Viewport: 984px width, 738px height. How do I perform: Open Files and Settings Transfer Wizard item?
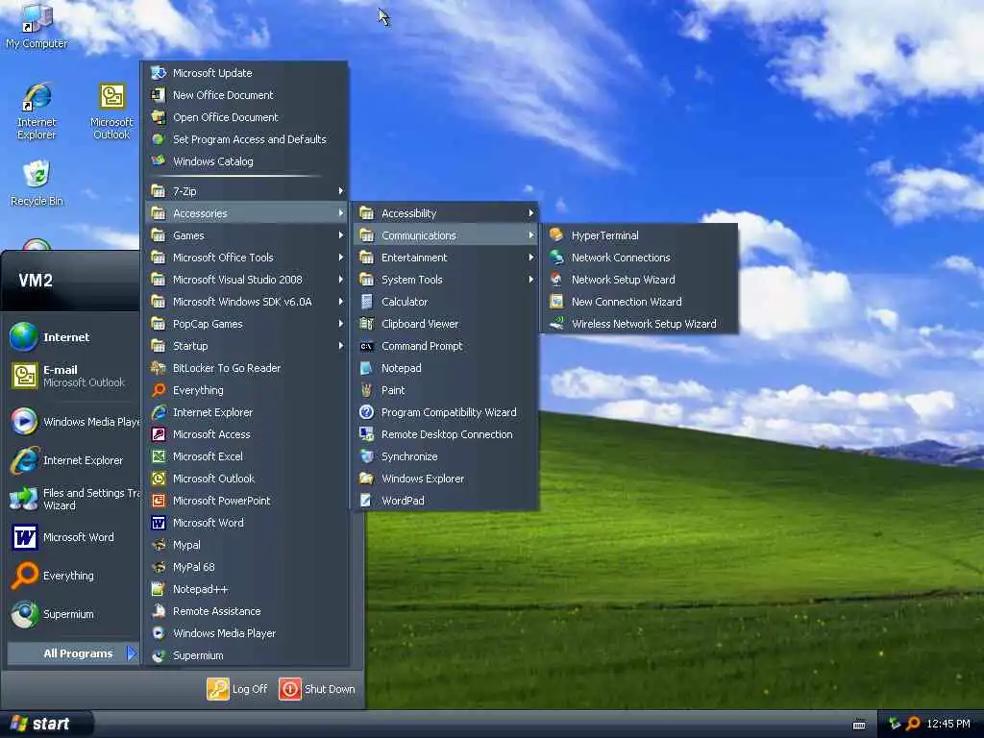[x=73, y=499]
